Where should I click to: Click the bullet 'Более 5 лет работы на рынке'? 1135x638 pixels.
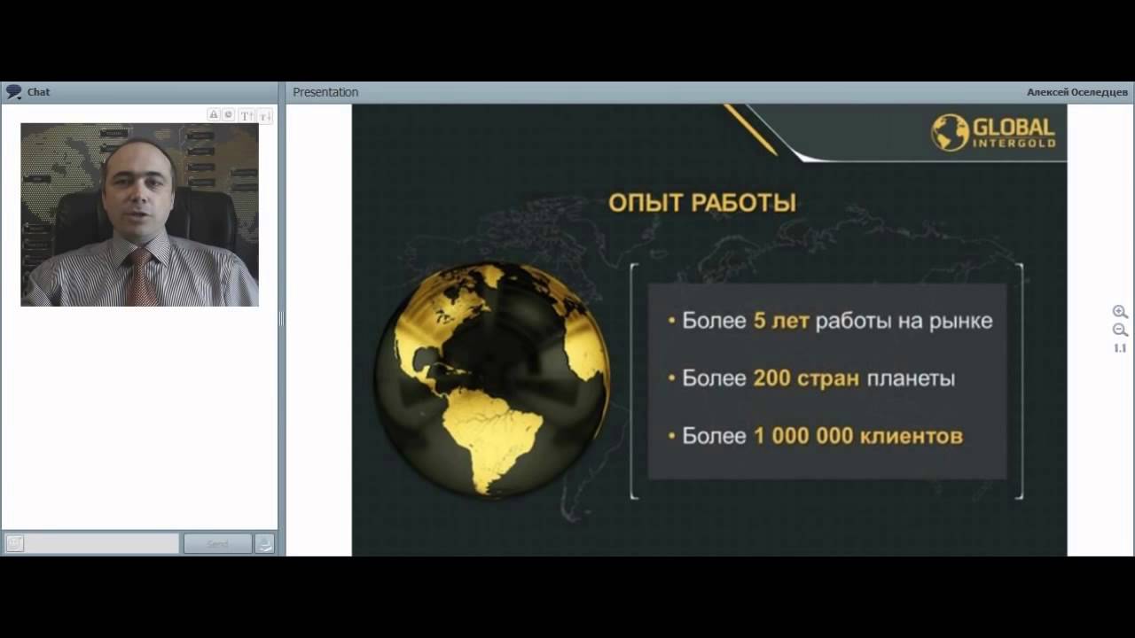click(x=830, y=321)
